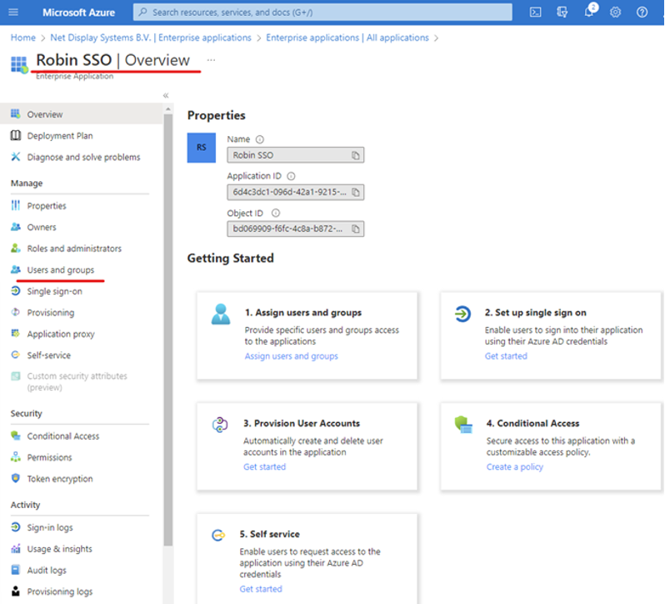View notifications bell icon
Viewport: 665px width, 604px height.
point(589,12)
